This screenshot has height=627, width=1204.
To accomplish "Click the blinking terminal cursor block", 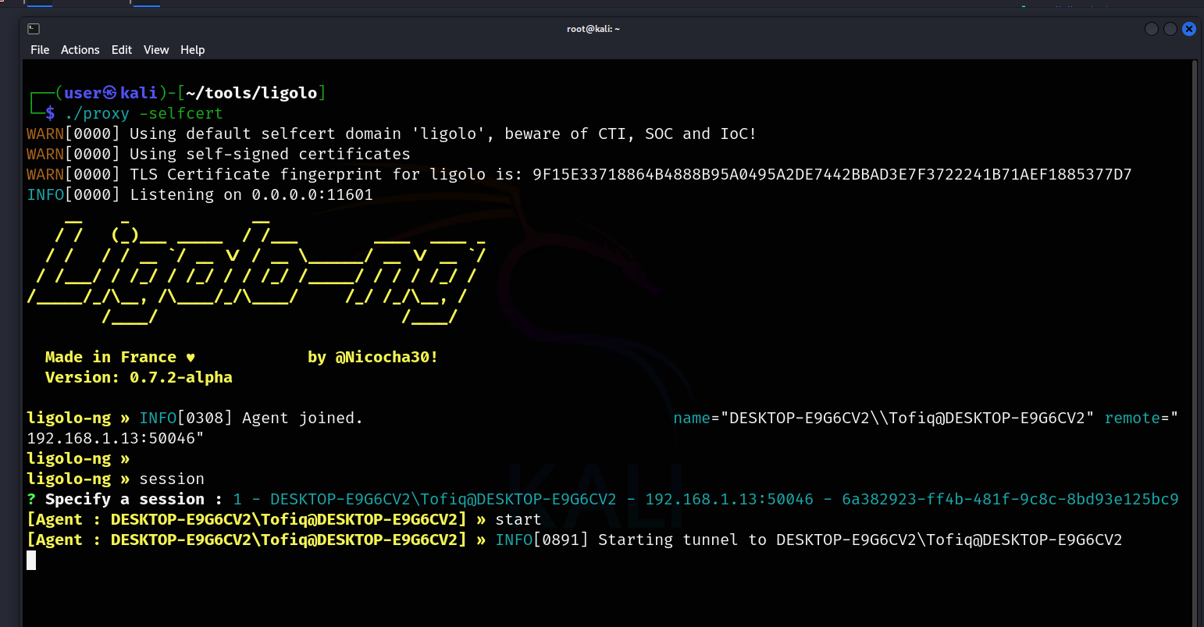I will [31, 560].
